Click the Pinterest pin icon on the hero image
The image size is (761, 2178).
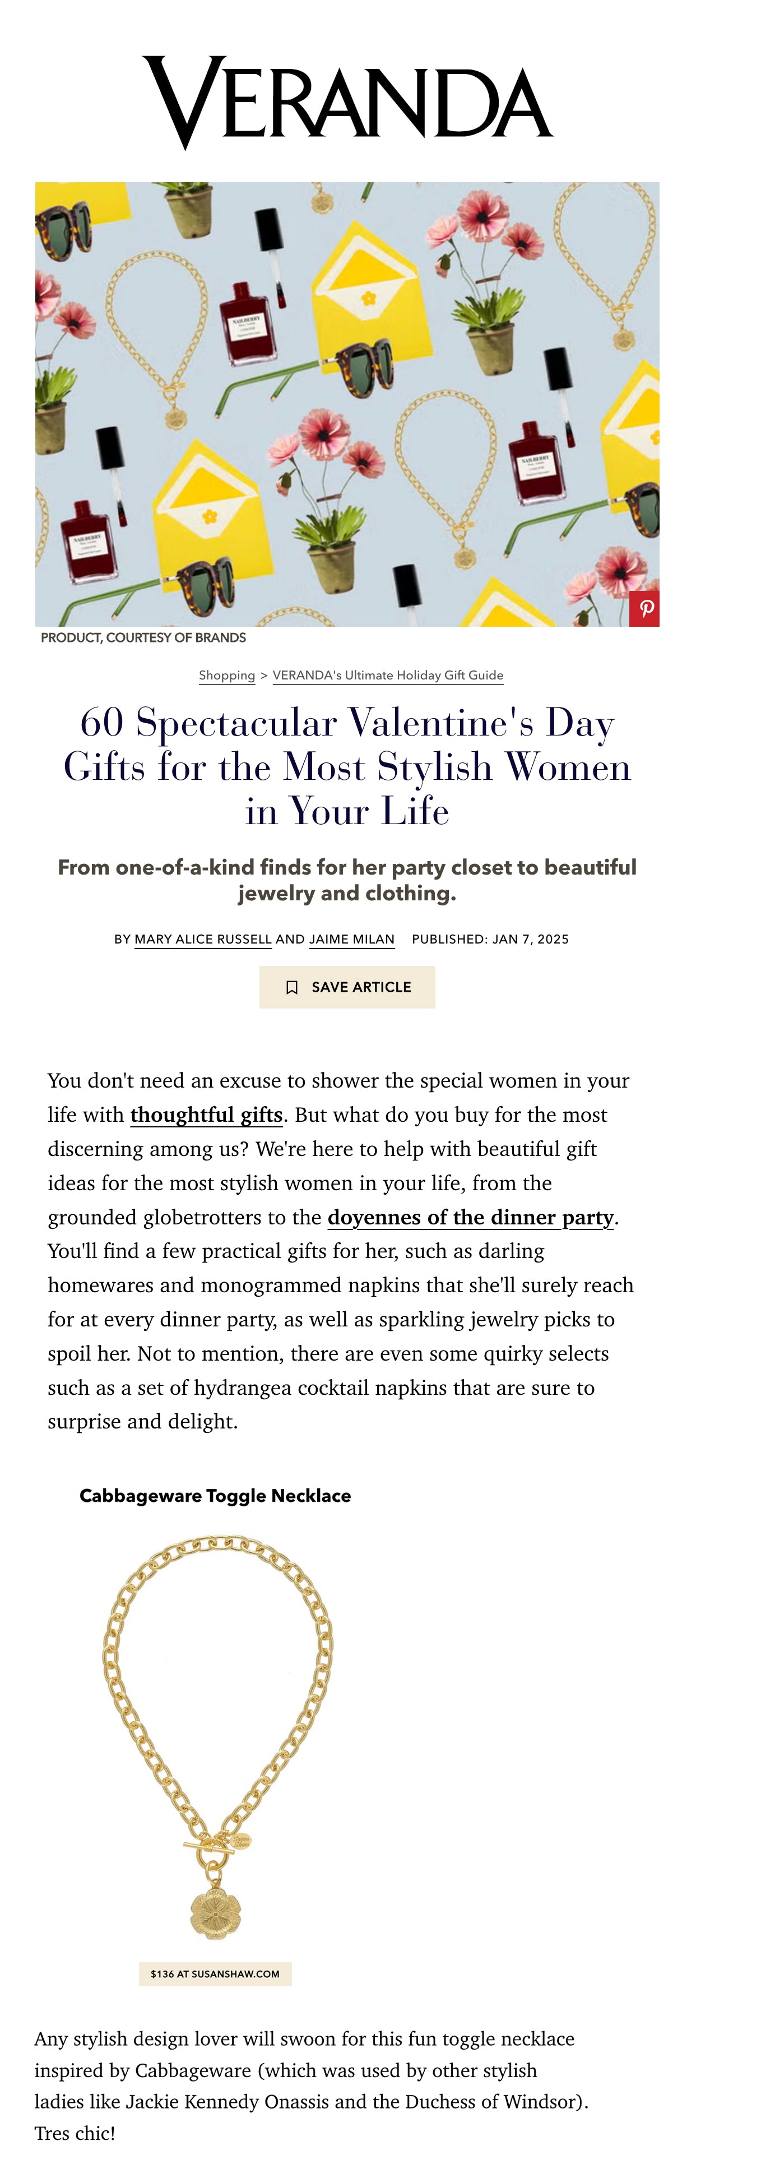pyautogui.click(x=644, y=609)
